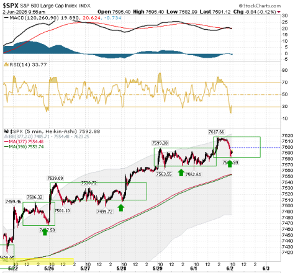Viewport: 298px width, 273px height.
Task: Click the Low 7582.99 value
Action: point(182,12)
